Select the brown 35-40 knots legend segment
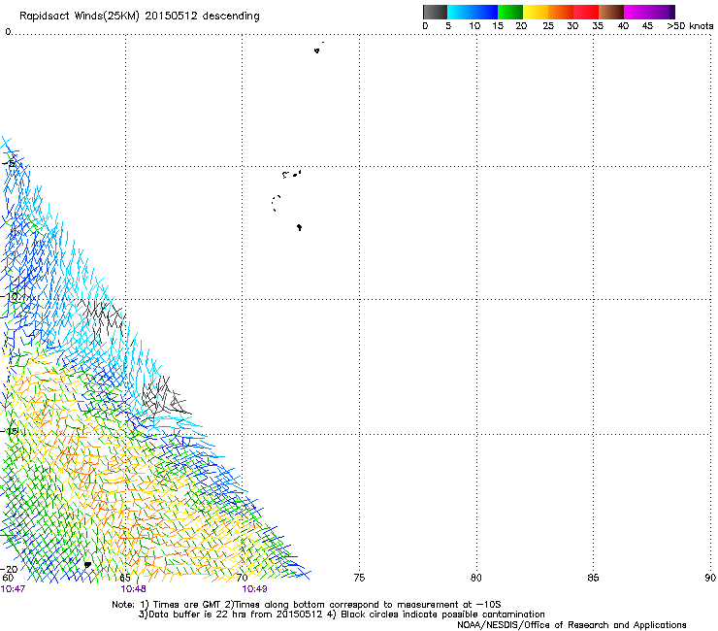The height and width of the screenshot is (631, 718). 611,12
